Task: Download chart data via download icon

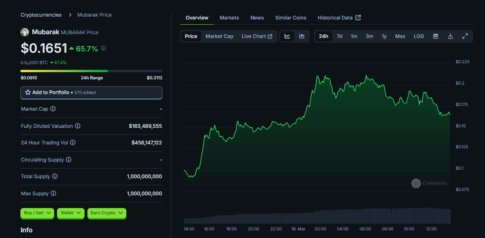Action: 450,36
